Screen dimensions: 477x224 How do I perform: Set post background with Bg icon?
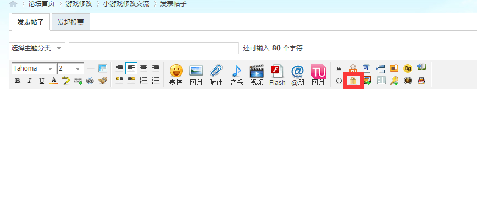tap(408, 68)
